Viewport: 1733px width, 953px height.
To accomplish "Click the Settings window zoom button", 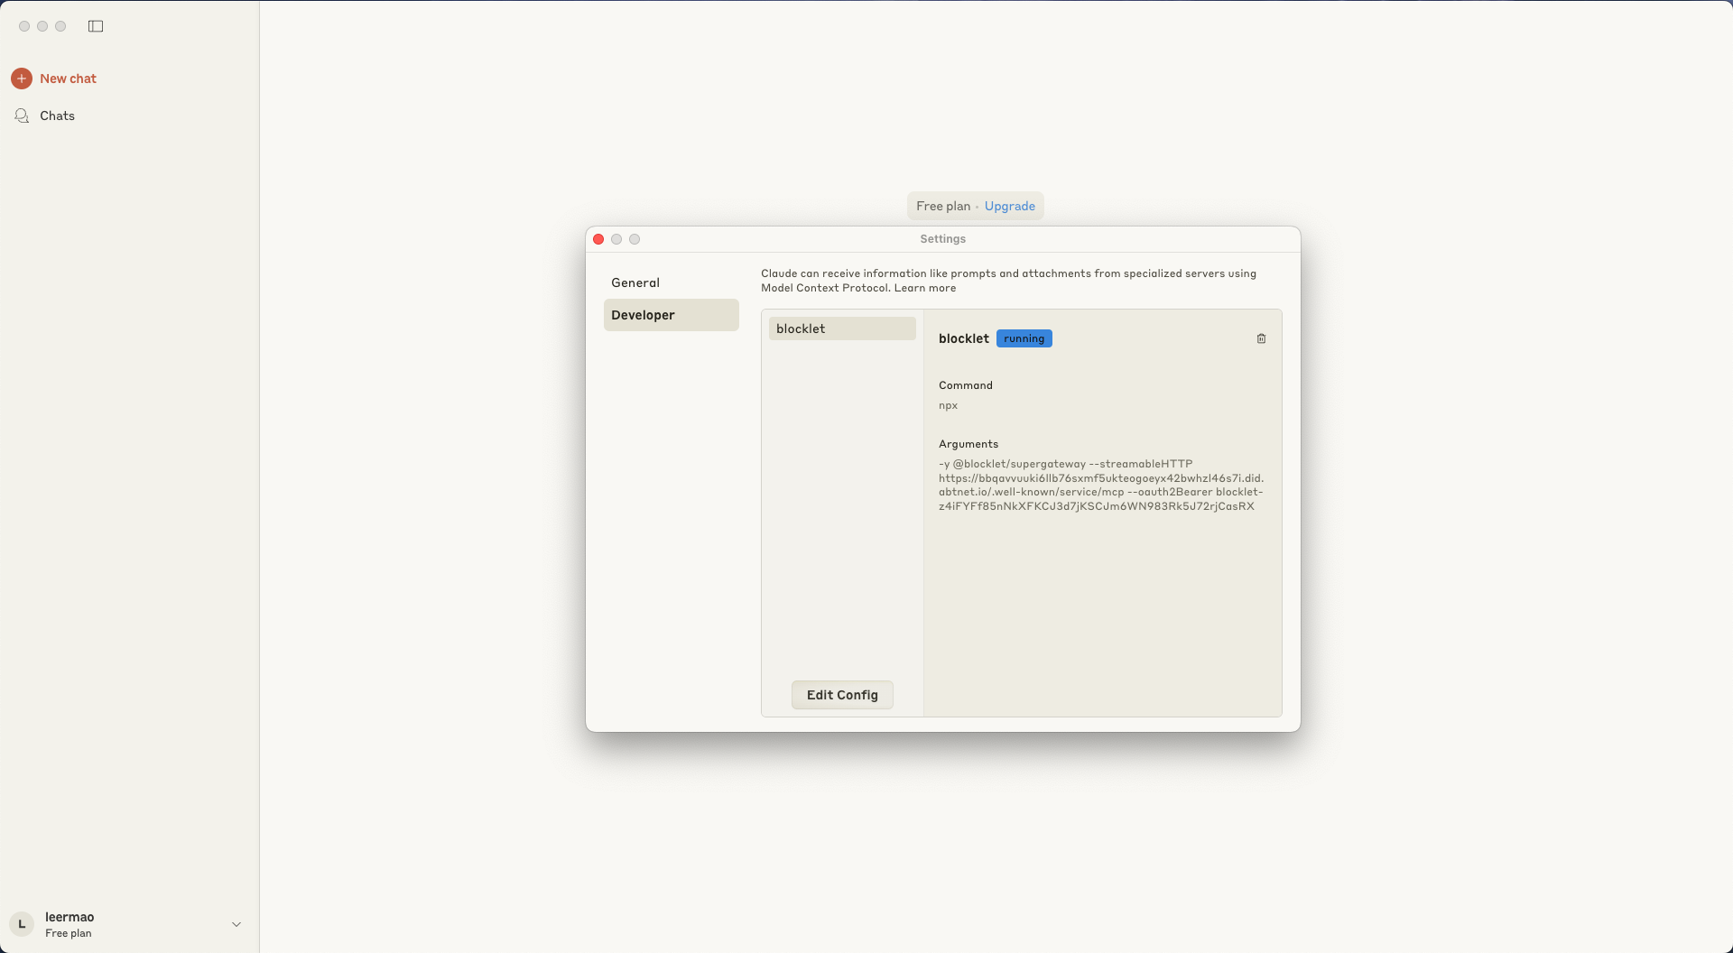I will (x=635, y=239).
